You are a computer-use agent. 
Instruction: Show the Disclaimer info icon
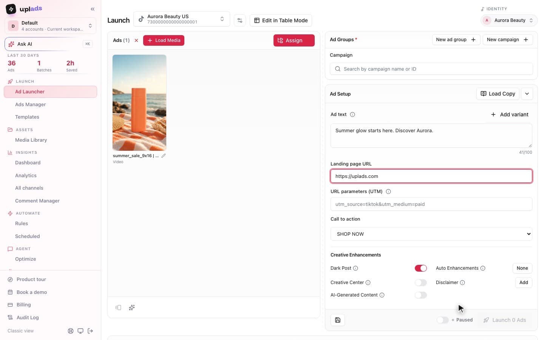point(462,283)
